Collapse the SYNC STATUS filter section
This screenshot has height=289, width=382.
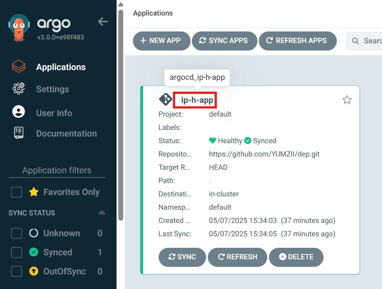pos(102,212)
